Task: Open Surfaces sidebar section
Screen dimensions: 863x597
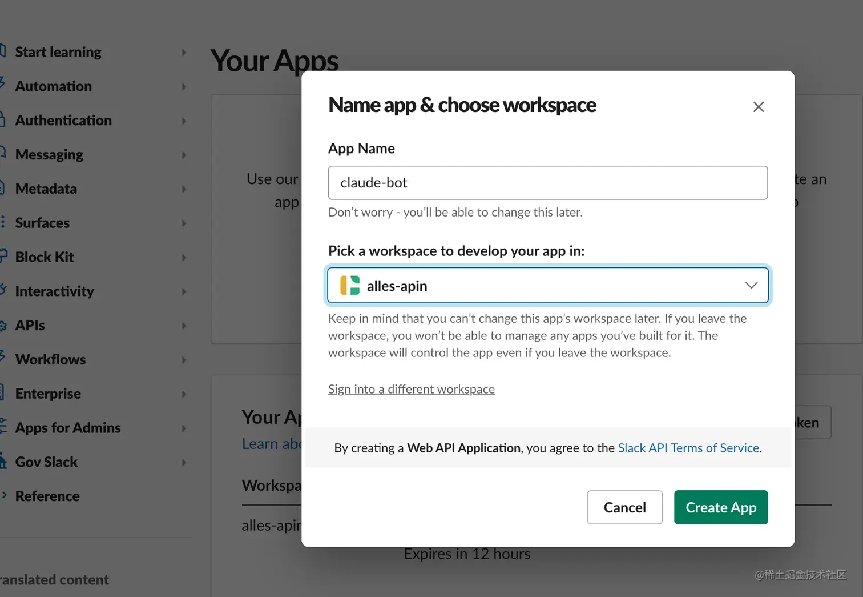Action: (42, 223)
